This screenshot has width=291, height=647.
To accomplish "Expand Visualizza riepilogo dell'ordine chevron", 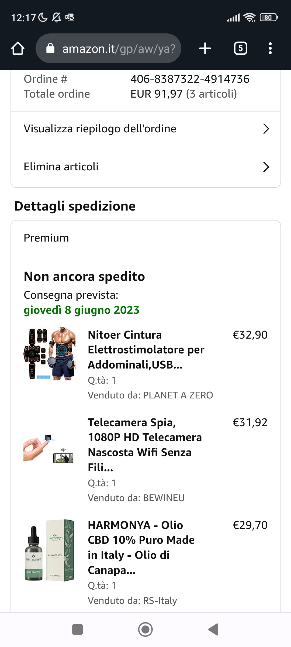I will [x=266, y=129].
